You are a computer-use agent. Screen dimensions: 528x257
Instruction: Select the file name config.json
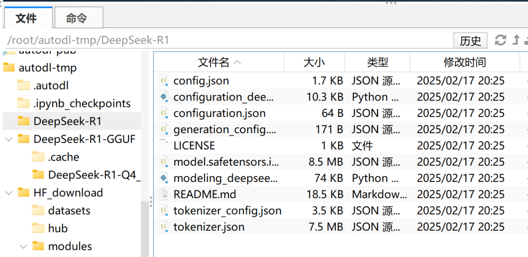[x=201, y=80]
